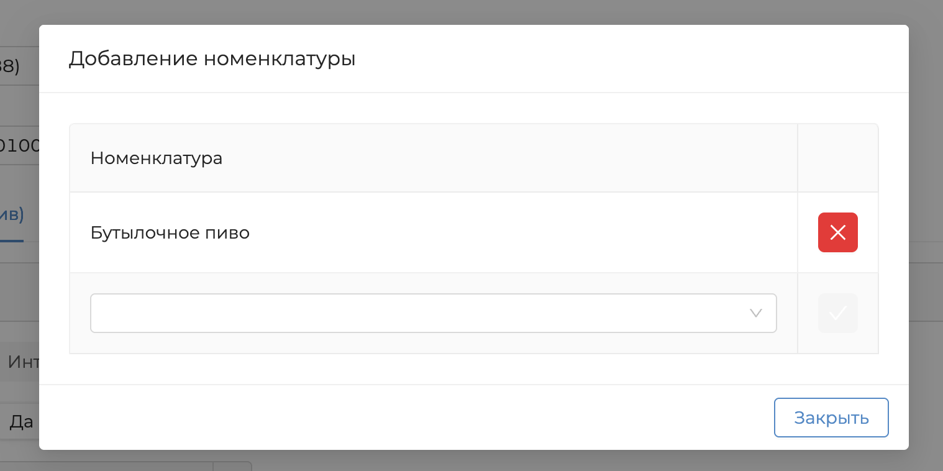The height and width of the screenshot is (471, 943).
Task: Click the background field showing 0100
Action: click(20, 145)
